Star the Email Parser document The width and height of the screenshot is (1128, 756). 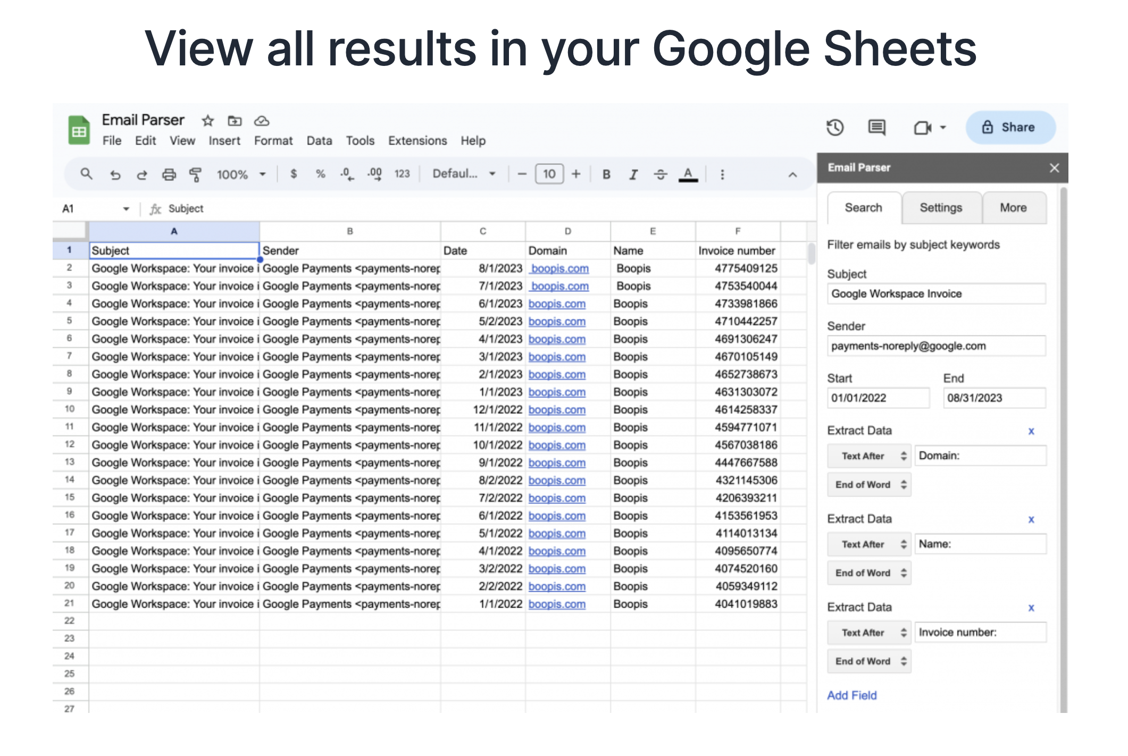207,121
